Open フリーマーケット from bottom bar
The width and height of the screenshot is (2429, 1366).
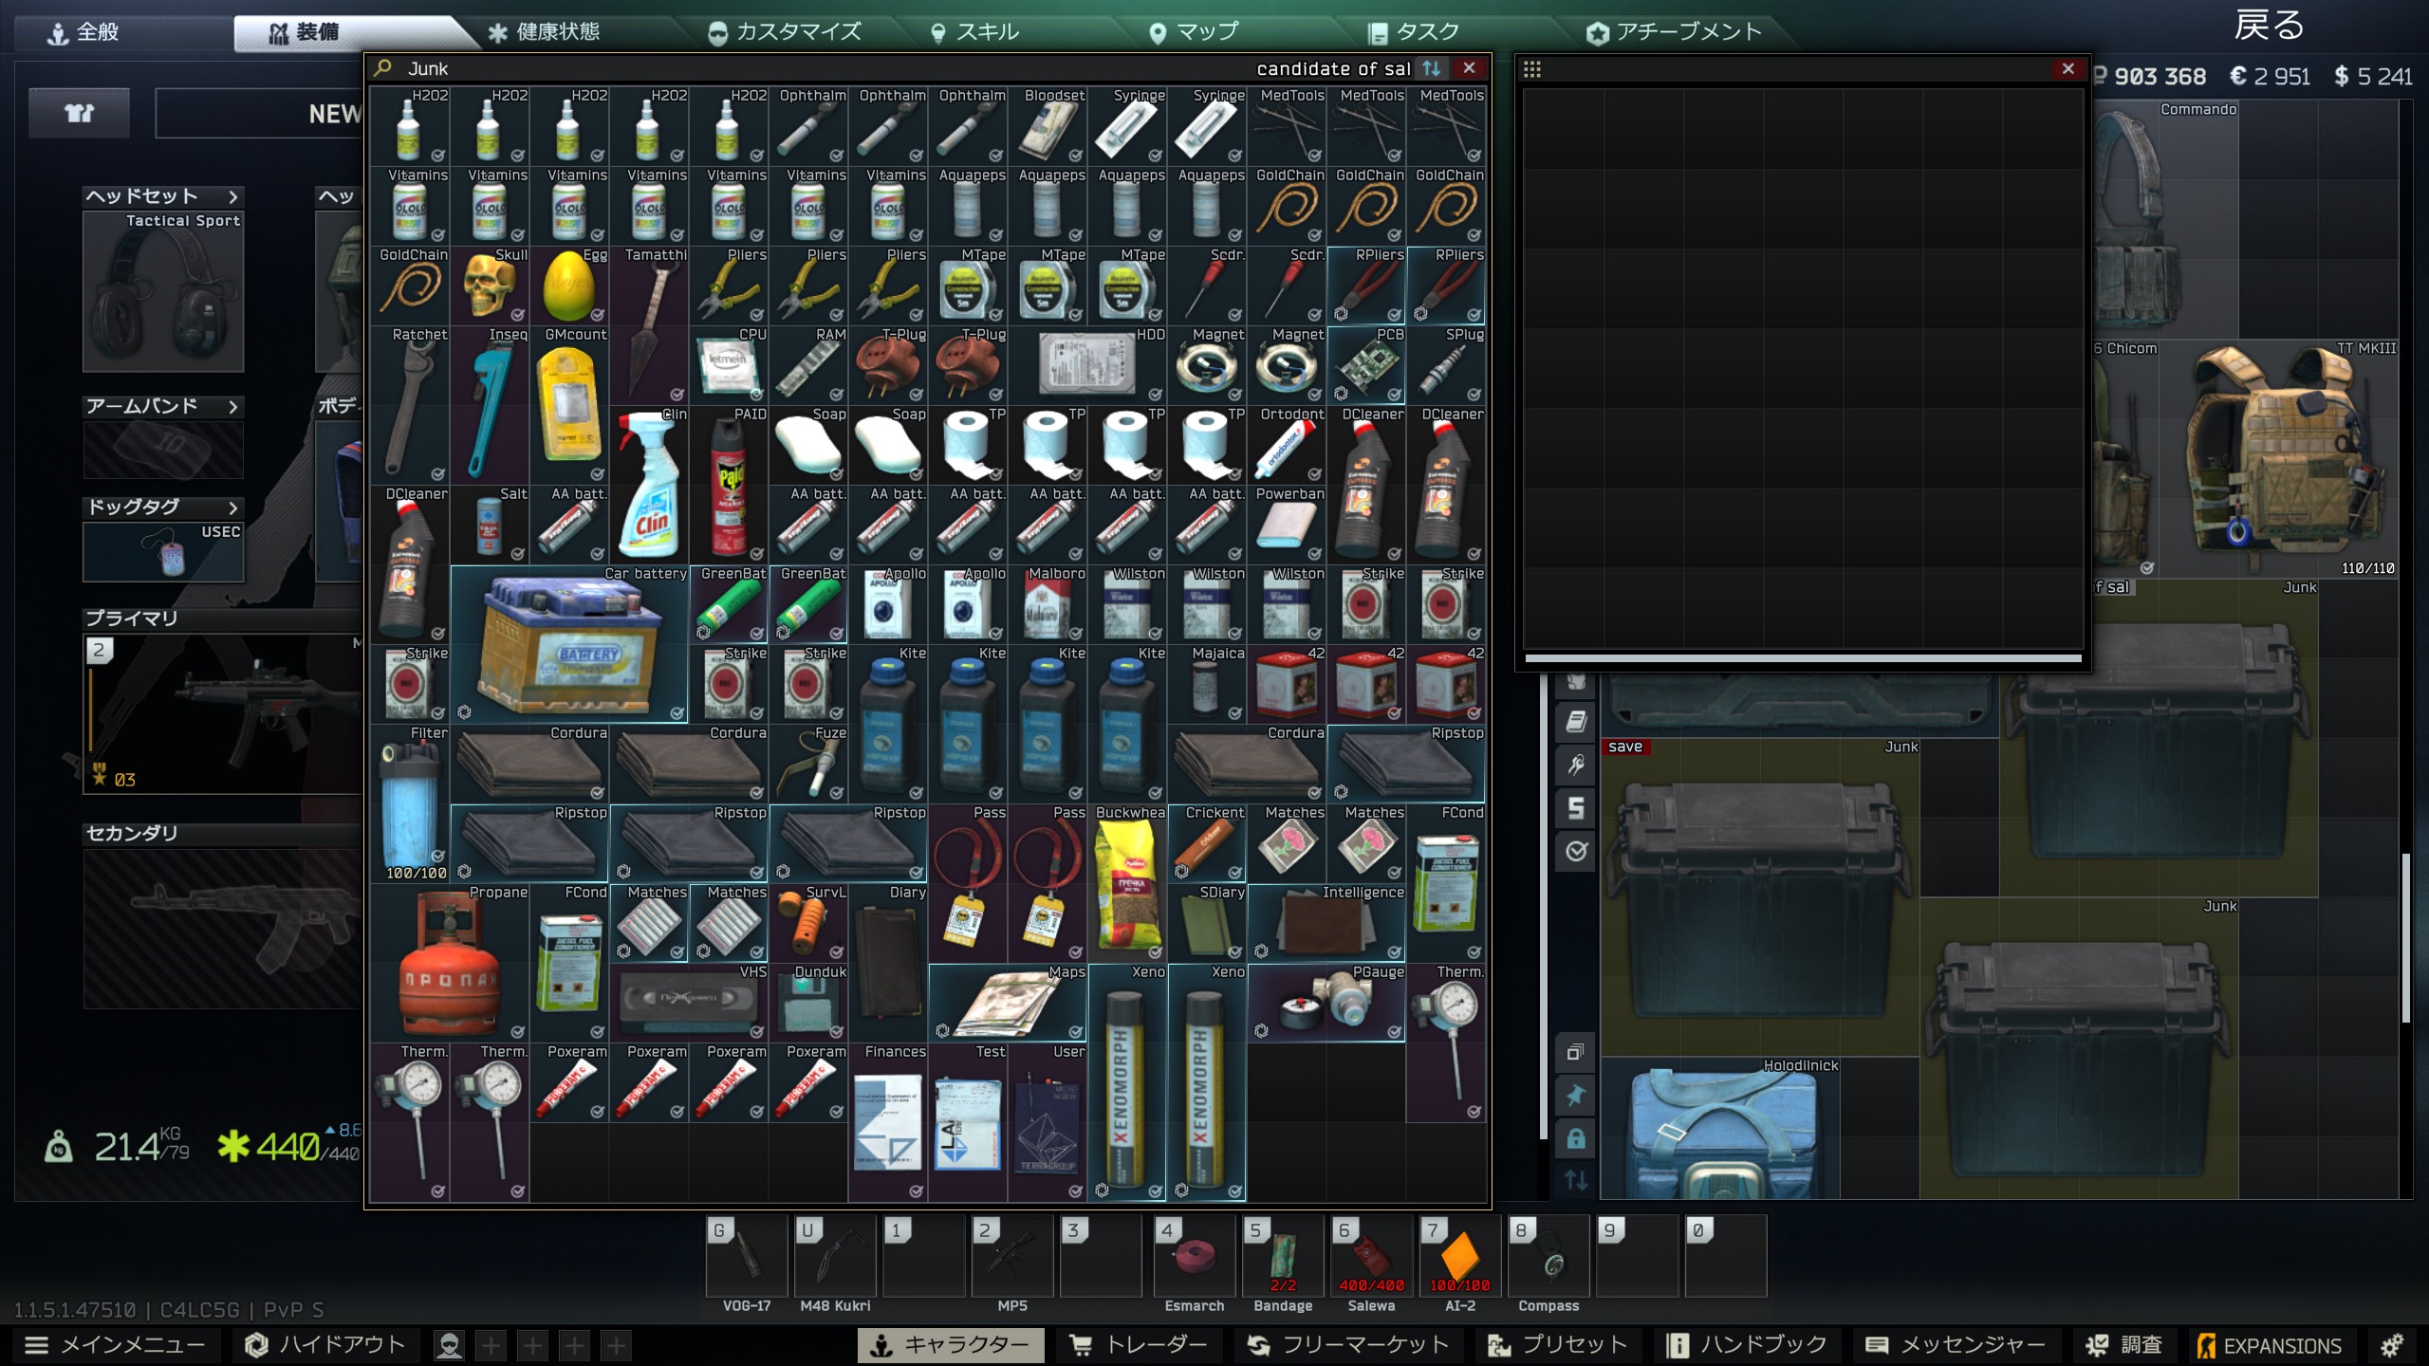point(1348,1345)
